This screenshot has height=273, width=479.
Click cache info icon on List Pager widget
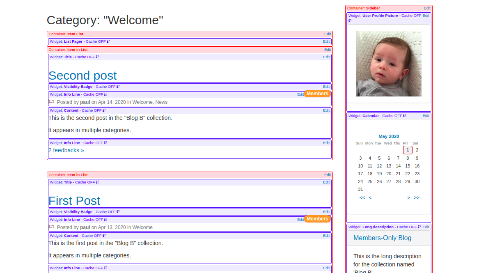108,41
